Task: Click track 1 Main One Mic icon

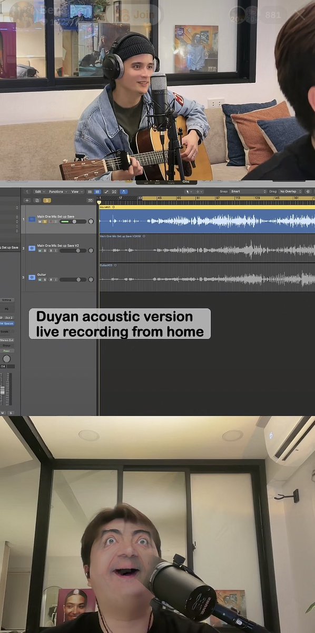Action: tap(32, 219)
